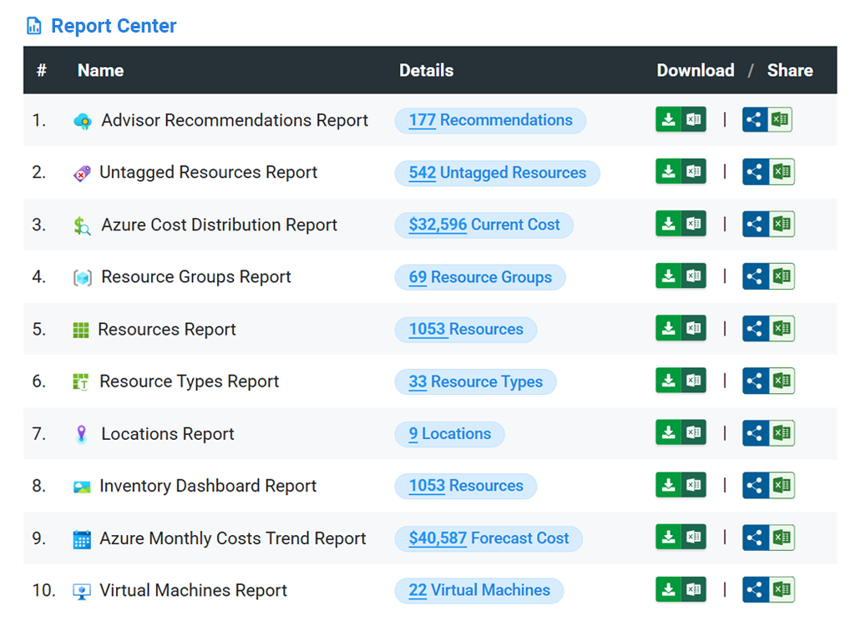Download the Locations Report

[680, 433]
